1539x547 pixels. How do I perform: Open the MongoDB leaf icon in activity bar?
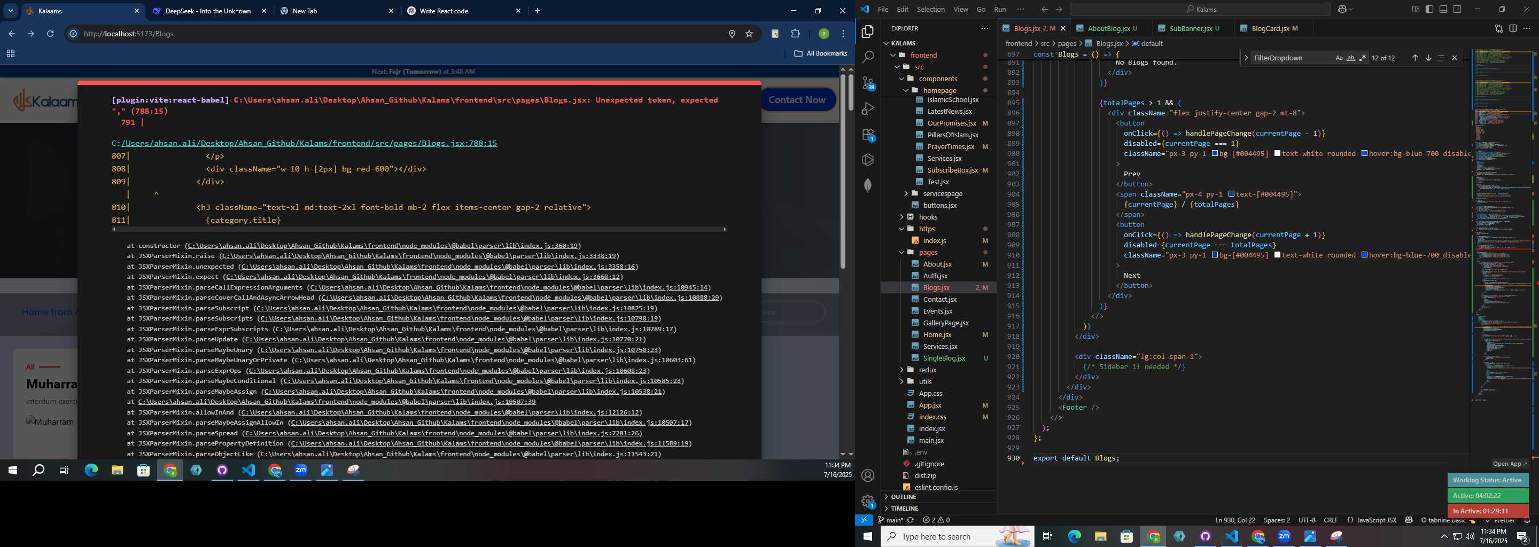tap(868, 186)
